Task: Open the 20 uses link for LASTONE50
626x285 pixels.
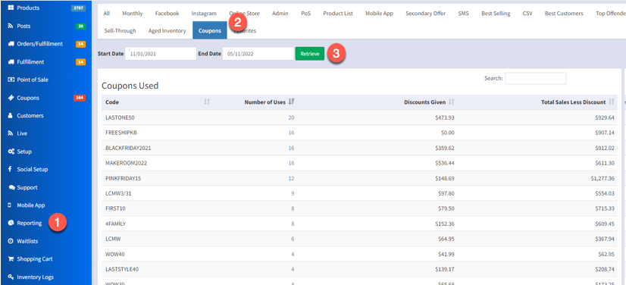Action: pos(291,117)
